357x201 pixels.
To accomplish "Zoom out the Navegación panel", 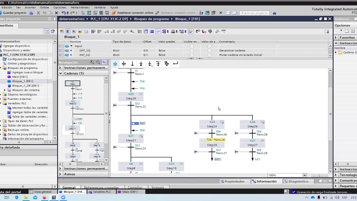I will [x=98, y=62].
